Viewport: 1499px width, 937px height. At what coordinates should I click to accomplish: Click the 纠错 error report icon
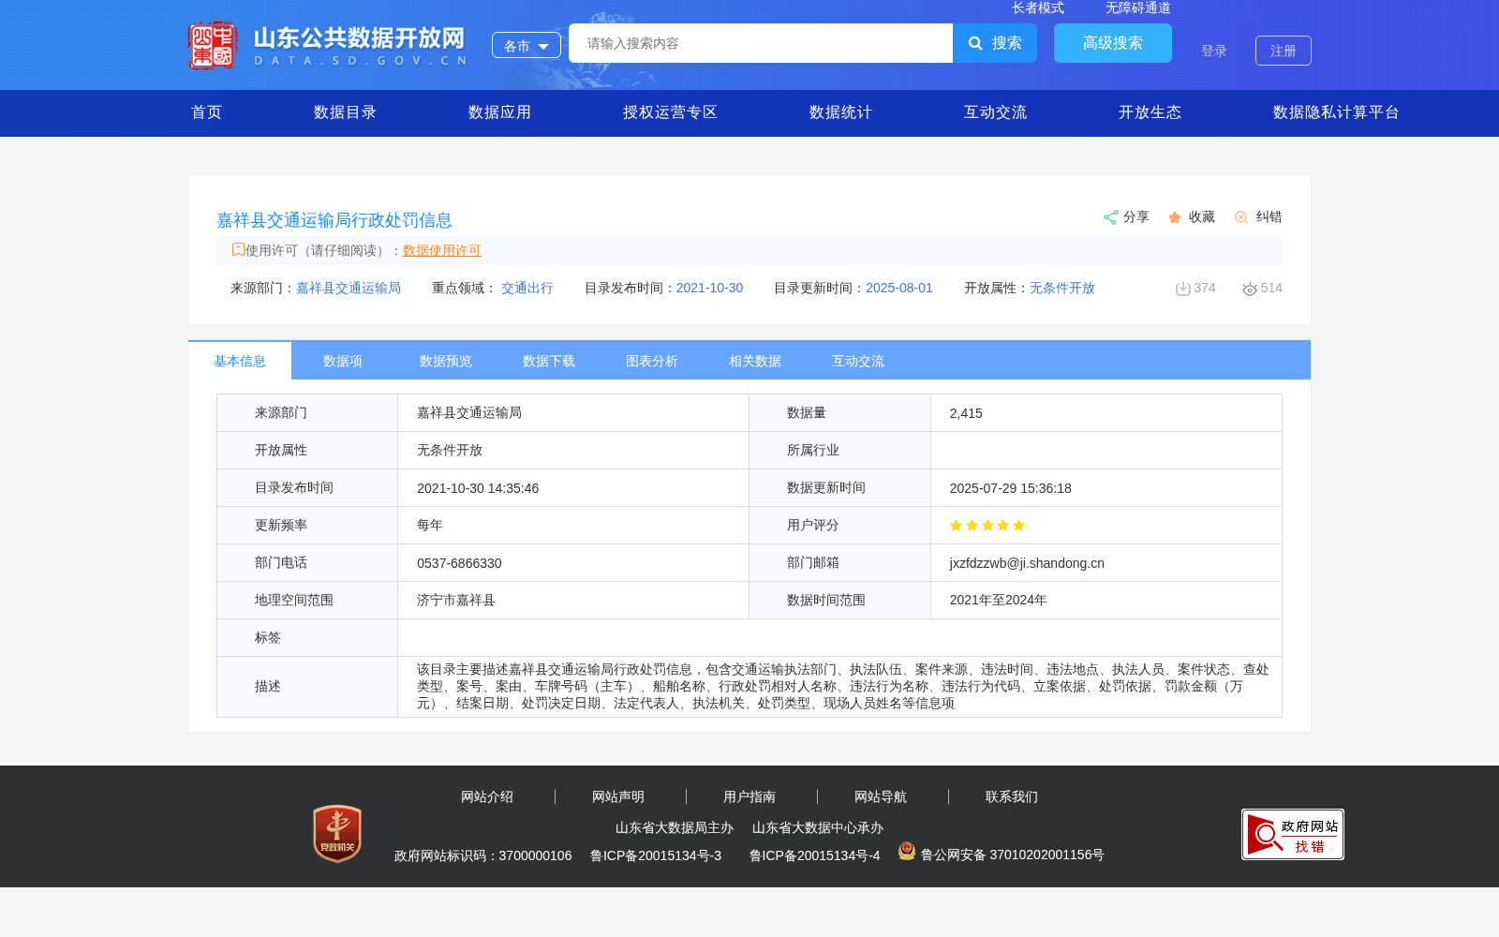coord(1241,217)
